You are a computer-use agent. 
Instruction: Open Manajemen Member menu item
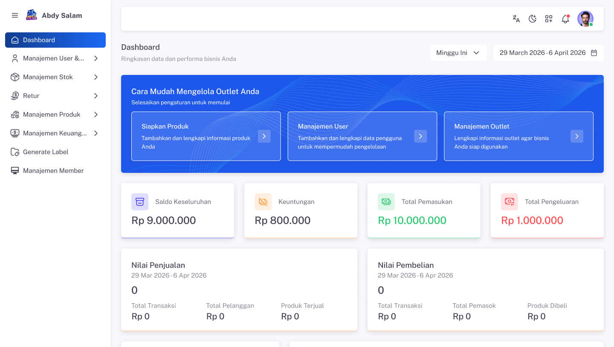[55, 171]
